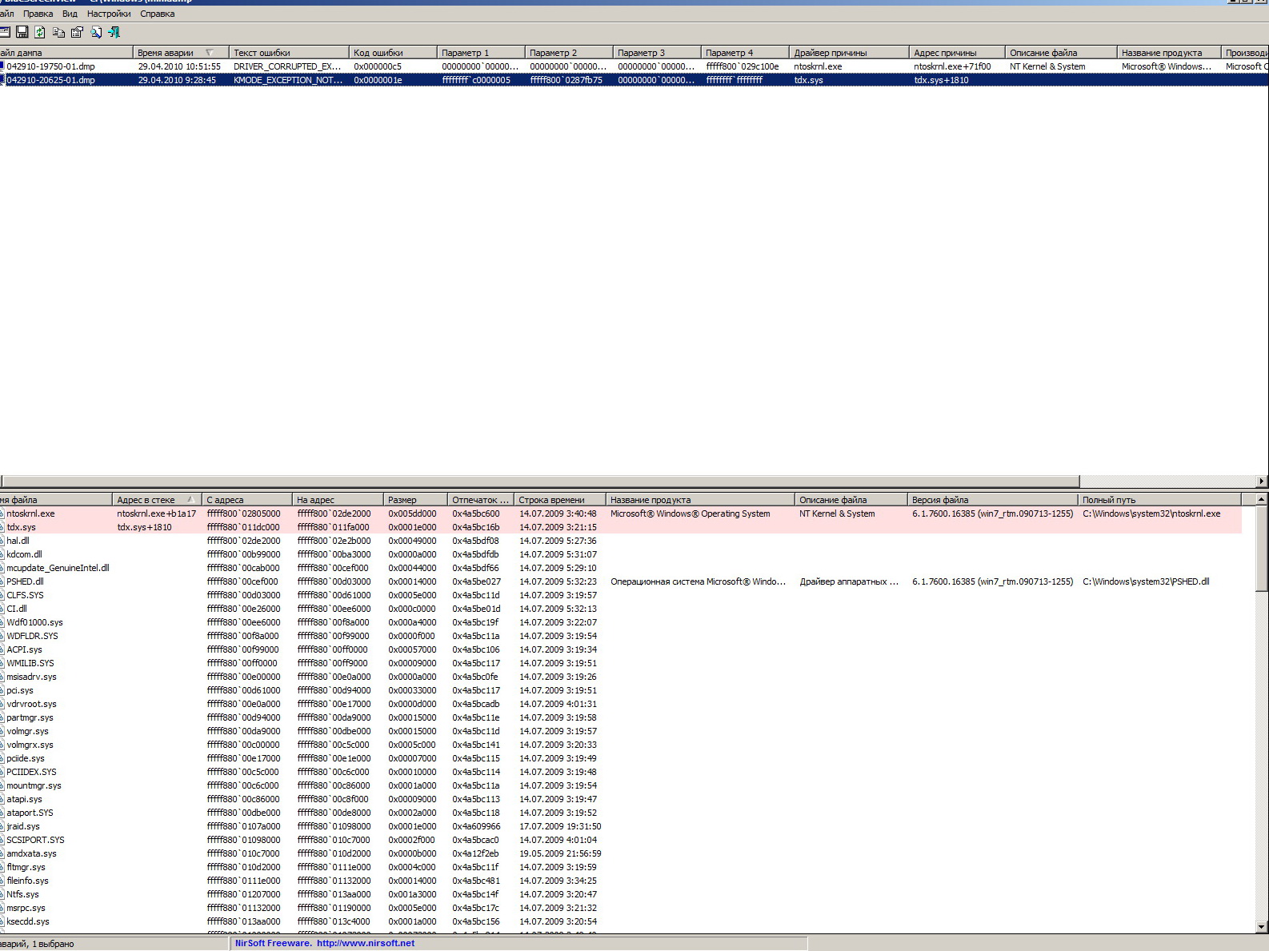Click the Copy selected items toolbar icon
The width and height of the screenshot is (1269, 951).
(58, 32)
